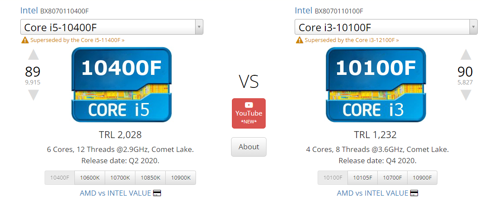Screen dimensions: 482x216
Task: Downvote the Core i5-10400F
Action: point(33,95)
